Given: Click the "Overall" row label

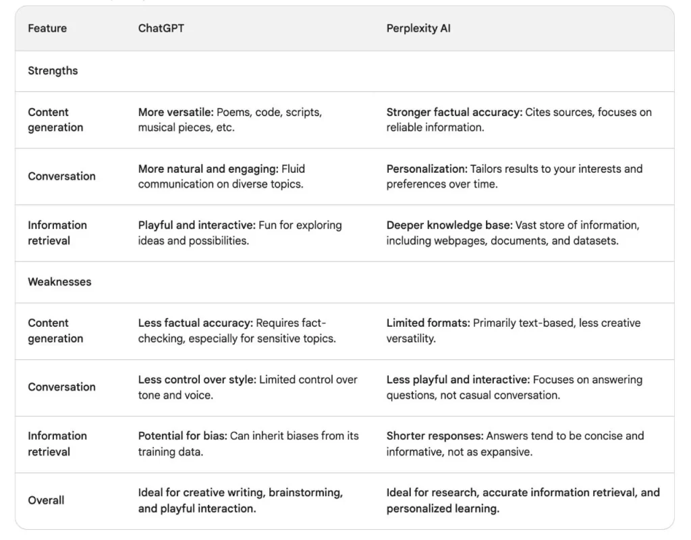Looking at the screenshot, I should tap(46, 500).
